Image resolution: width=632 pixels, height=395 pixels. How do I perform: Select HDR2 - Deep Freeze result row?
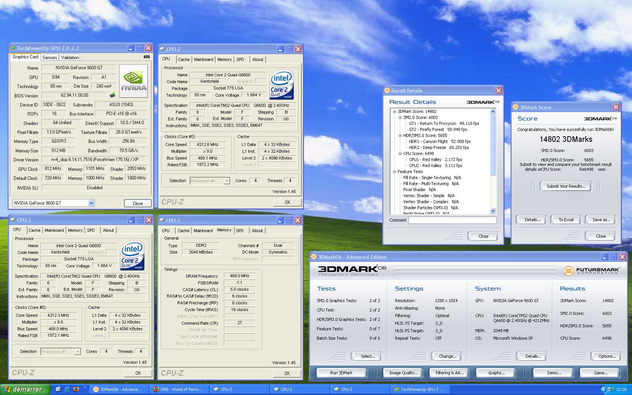(439, 147)
